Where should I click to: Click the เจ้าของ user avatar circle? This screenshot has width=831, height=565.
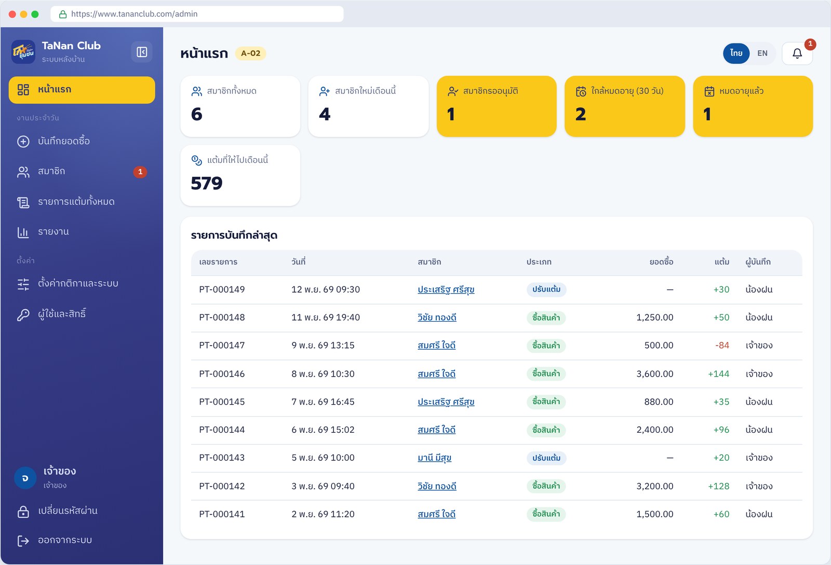pos(25,478)
